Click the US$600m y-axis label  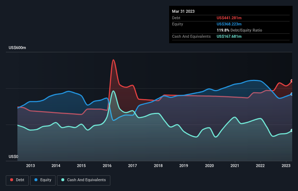(17, 48)
